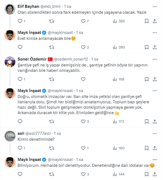This screenshot has width=163, height=180.
Task: Click the '1 sa' timestamp on asli's tweet
Action: pos(57,133)
